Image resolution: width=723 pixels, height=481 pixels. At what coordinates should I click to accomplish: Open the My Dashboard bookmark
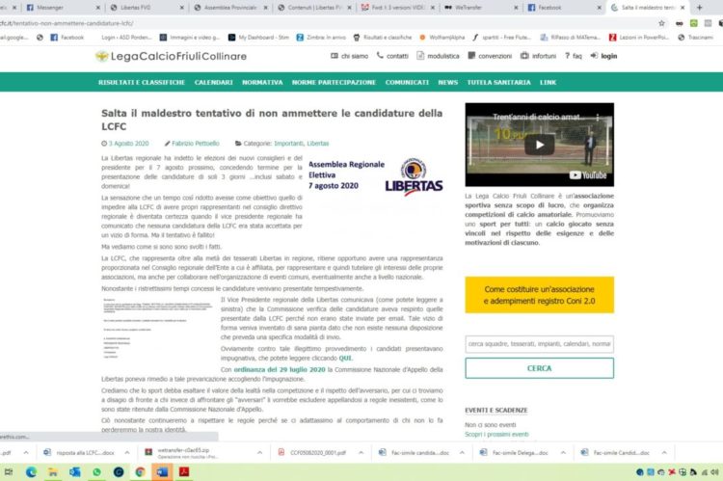pos(258,38)
